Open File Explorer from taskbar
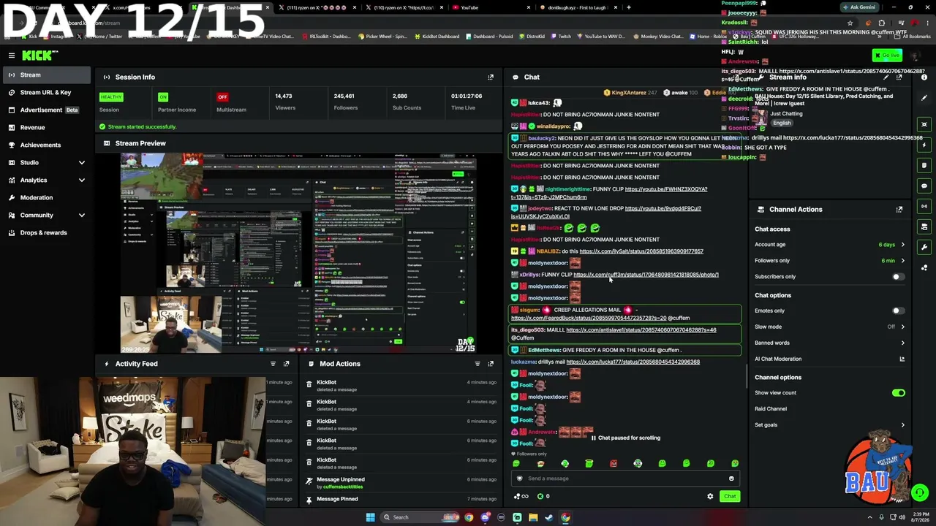This screenshot has width=936, height=526. click(533, 517)
